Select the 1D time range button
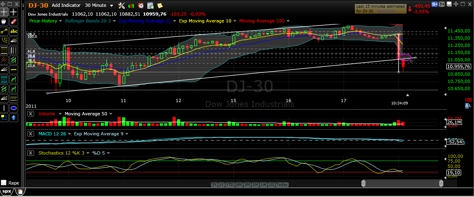The image size is (474, 197). click(271, 185)
